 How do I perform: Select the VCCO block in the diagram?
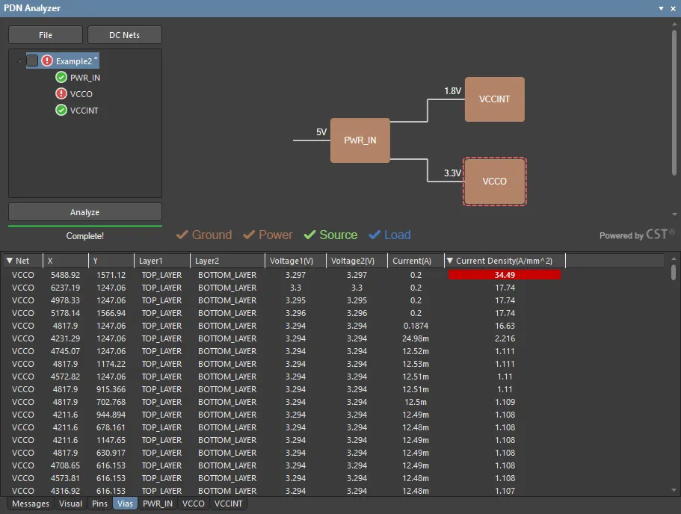coord(494,182)
